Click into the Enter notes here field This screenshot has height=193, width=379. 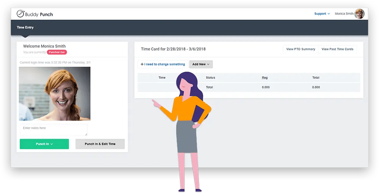pyautogui.click(x=54, y=130)
